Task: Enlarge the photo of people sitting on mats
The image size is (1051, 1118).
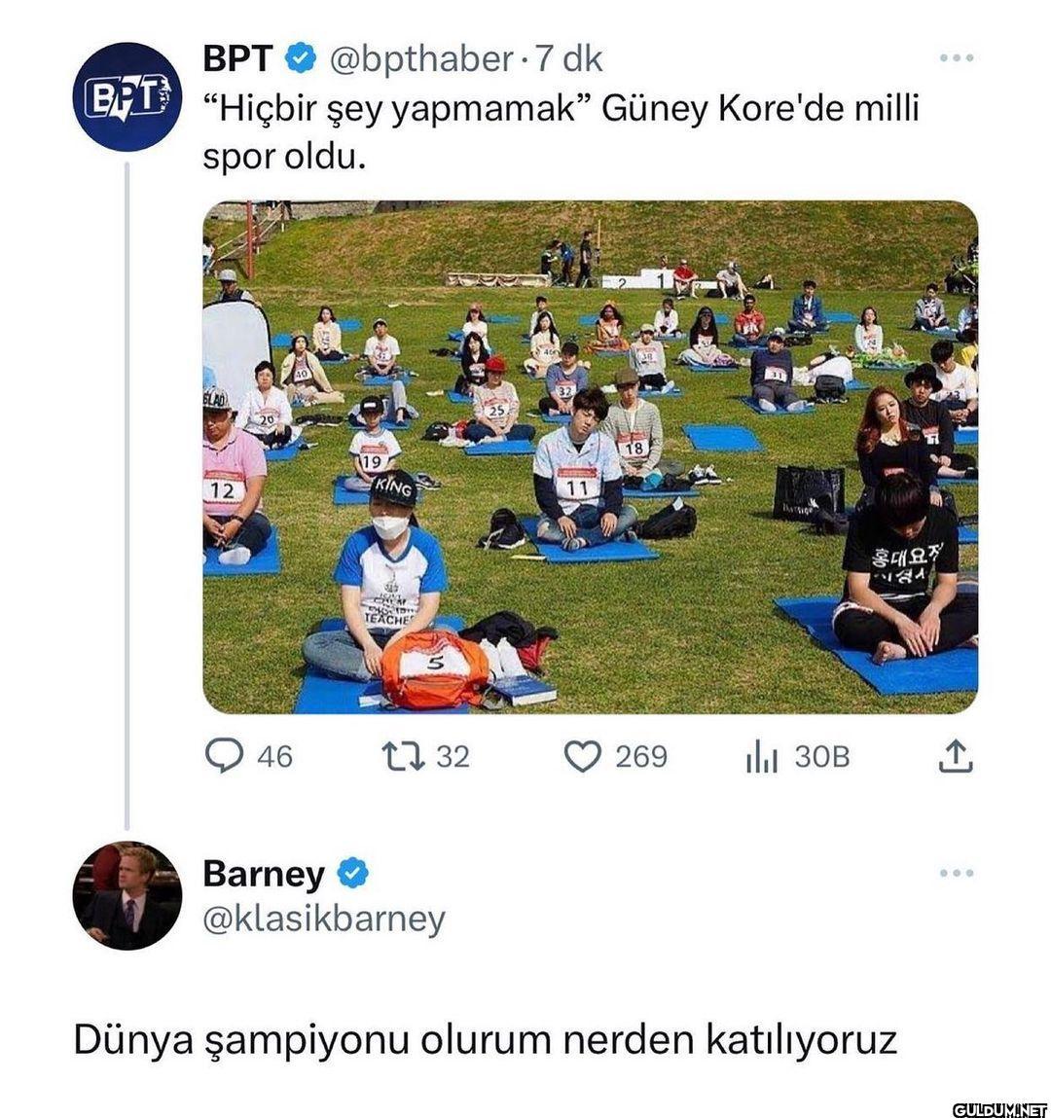Action: pos(591,457)
